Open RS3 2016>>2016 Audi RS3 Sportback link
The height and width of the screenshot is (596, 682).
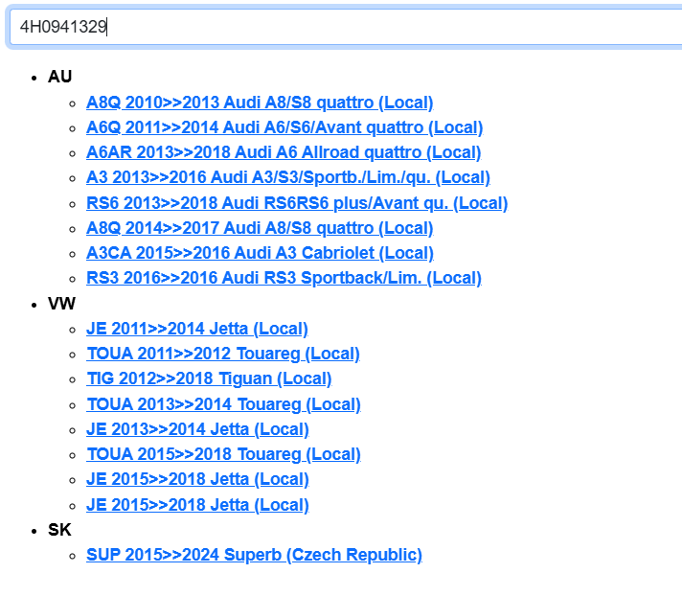(x=284, y=278)
